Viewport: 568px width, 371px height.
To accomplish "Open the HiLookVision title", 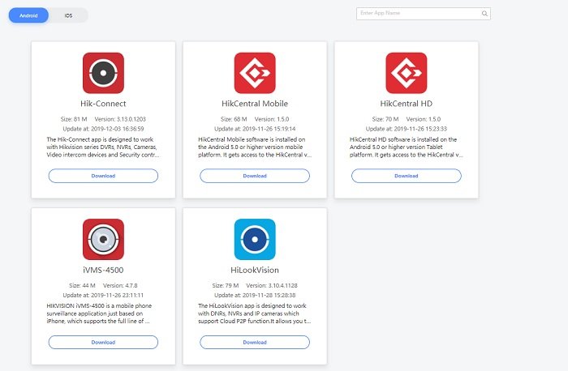I will (255, 270).
